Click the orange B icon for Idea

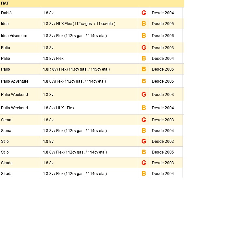144,24
